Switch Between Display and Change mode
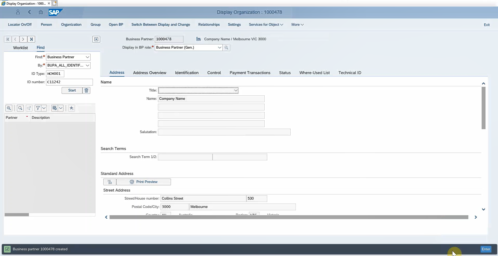The width and height of the screenshot is (498, 256). tap(161, 25)
